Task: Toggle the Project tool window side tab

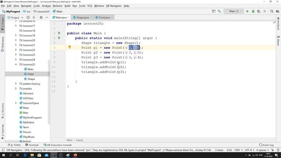Action: click(x=3, y=24)
